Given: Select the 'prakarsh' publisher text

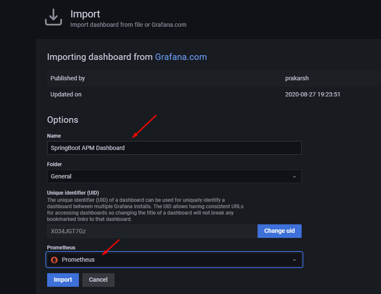Looking at the screenshot, I should click(x=297, y=78).
